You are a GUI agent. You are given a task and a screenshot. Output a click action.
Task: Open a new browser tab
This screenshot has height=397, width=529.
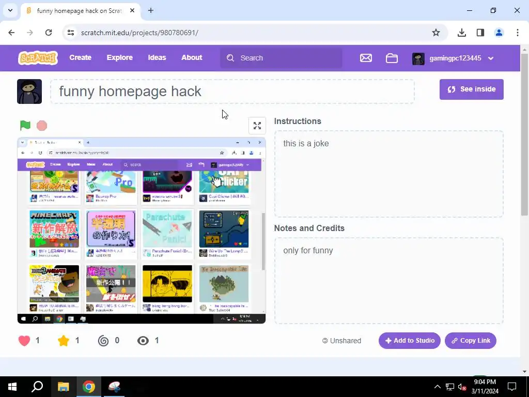point(151,10)
